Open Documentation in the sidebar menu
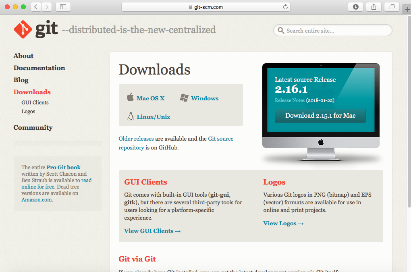This screenshot has width=411, height=272. [39, 68]
